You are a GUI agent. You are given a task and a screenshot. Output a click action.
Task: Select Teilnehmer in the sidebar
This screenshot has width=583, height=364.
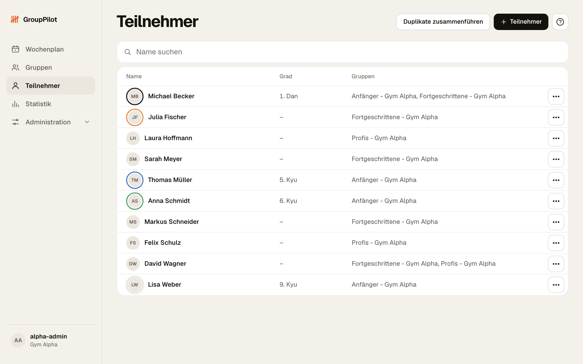click(51, 86)
